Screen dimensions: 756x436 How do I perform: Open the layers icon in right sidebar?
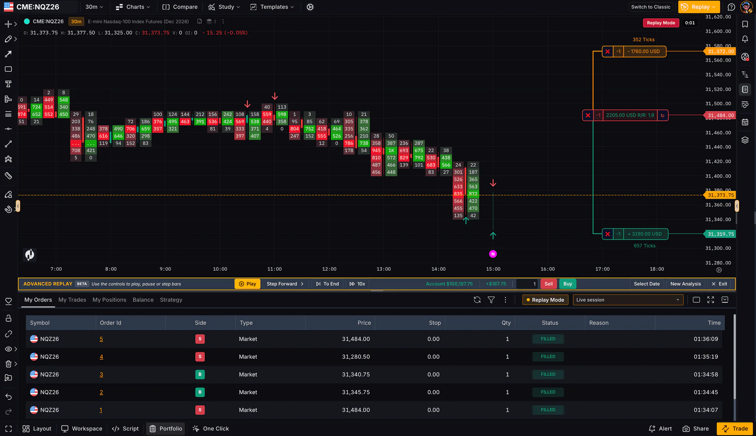pos(745,140)
